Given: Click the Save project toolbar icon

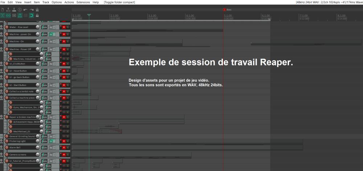Looking at the screenshot, I should [x=14, y=10].
